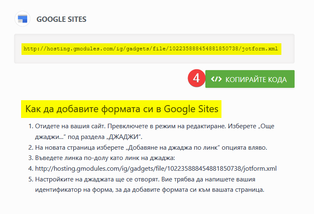Click the jotform.xml URL in step 4
Screen dimensions: 314x214
pos(156,169)
